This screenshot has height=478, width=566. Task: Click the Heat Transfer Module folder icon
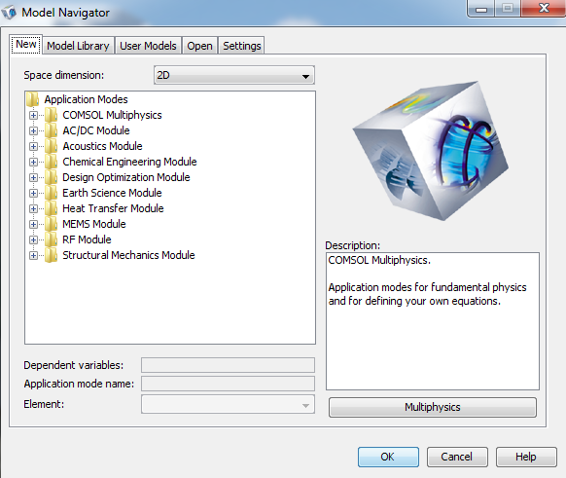(x=52, y=208)
